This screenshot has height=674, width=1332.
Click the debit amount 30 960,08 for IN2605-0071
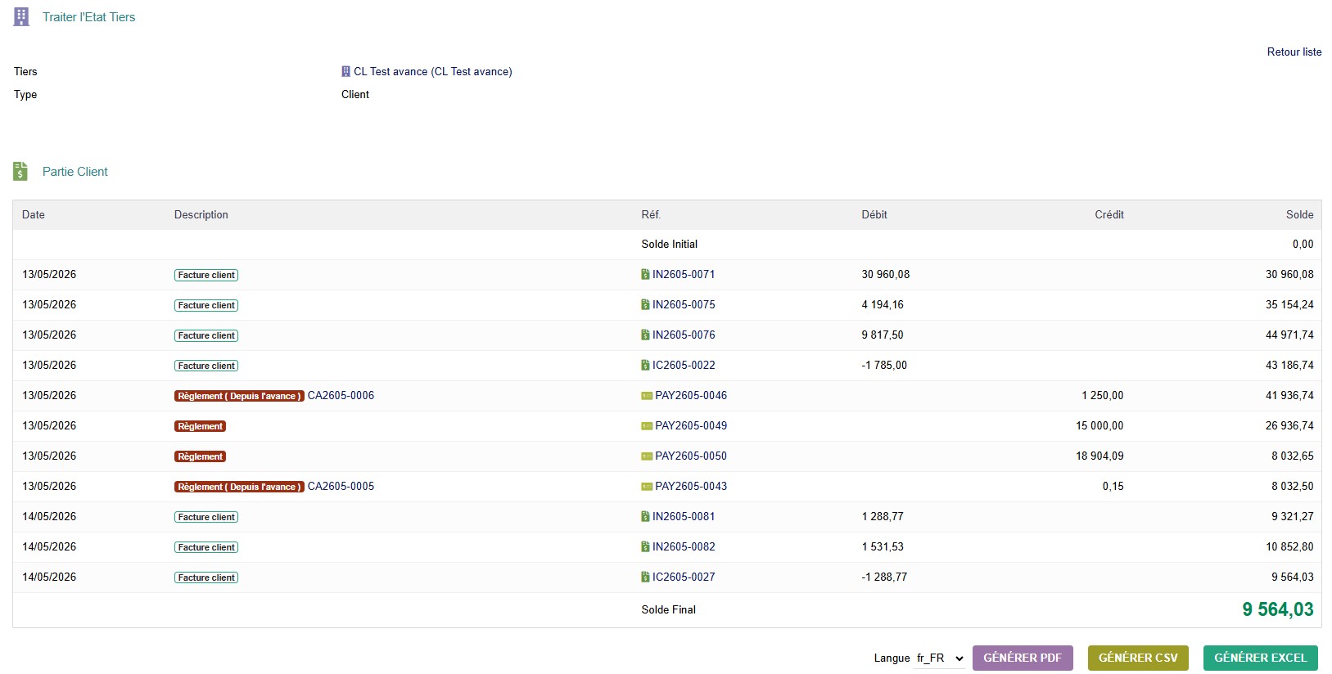coord(886,274)
